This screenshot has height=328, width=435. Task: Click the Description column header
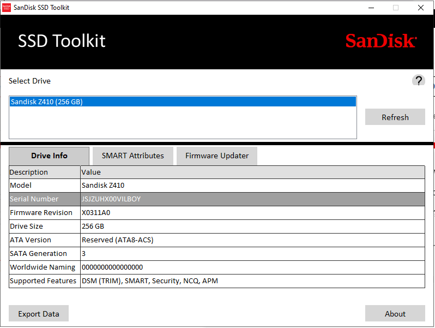point(45,172)
